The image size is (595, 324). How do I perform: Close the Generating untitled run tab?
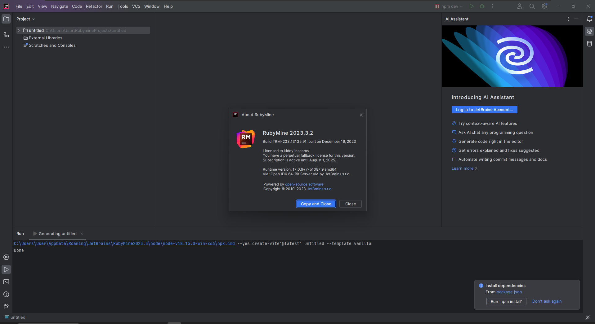(82, 234)
